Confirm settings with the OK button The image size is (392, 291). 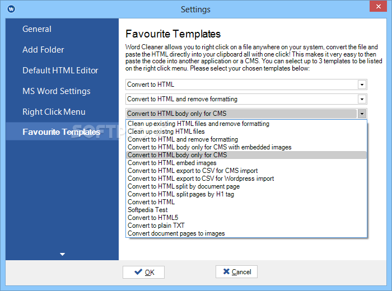click(143, 272)
